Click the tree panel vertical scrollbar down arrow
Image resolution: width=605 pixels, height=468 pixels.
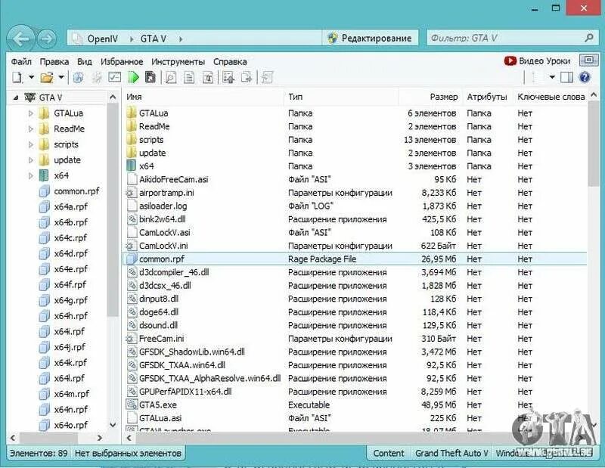point(113,425)
